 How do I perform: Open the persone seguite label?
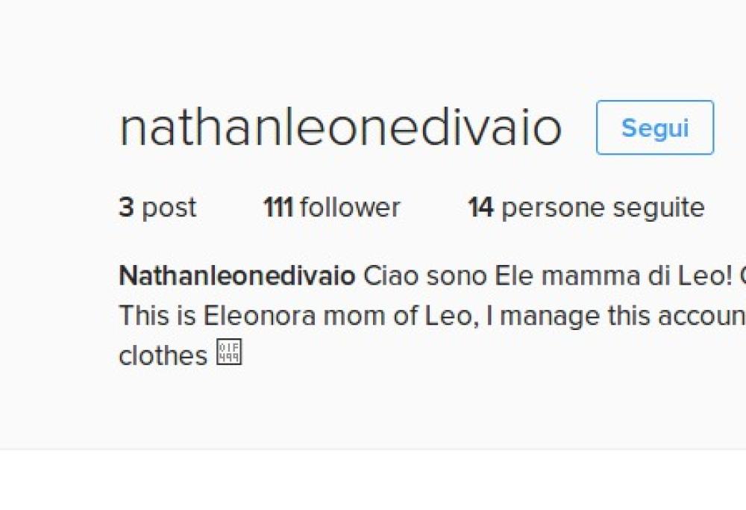click(x=603, y=207)
